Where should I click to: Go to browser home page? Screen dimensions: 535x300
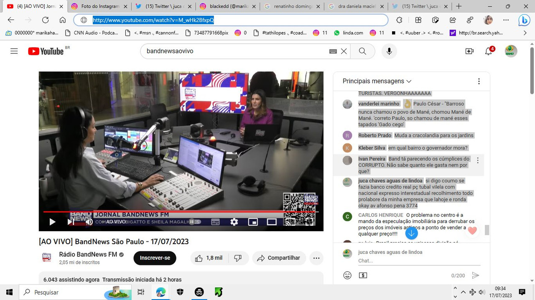[63, 20]
